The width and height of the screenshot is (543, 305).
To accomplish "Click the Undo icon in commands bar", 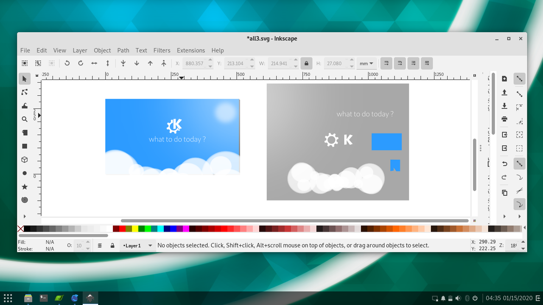I will click(x=504, y=164).
